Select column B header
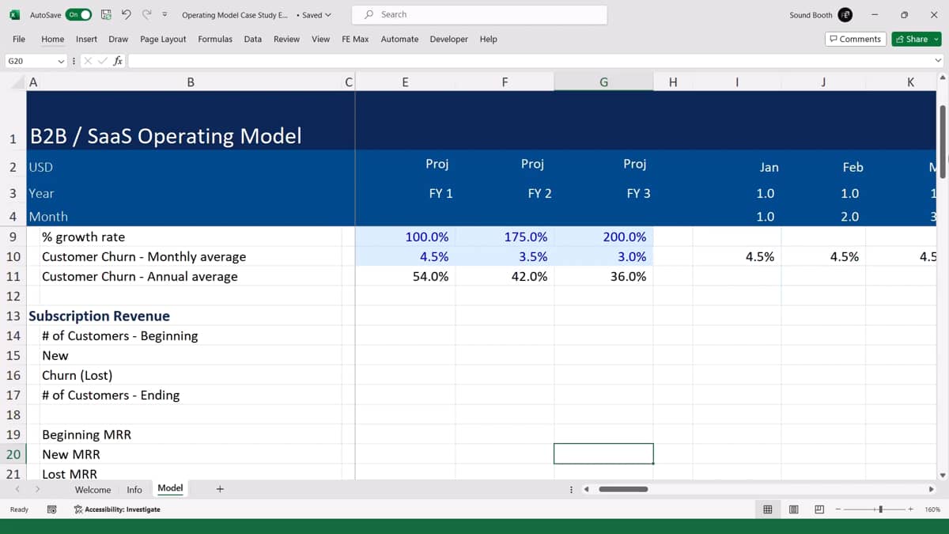This screenshot has width=949, height=534. click(x=191, y=81)
